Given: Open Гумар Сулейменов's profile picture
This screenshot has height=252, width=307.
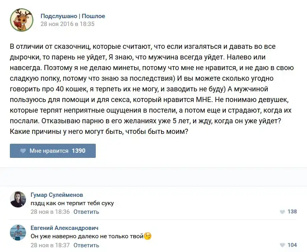Looking at the screenshot, I should (18, 200).
